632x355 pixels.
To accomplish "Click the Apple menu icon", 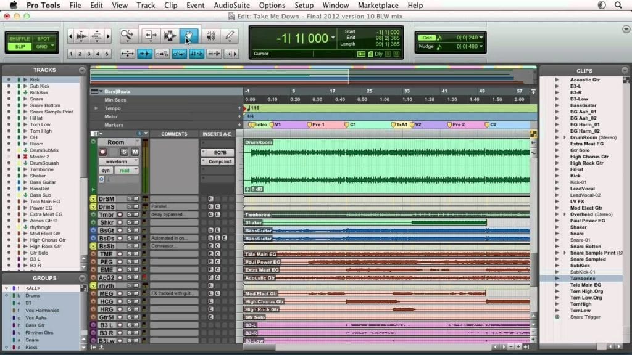I will (x=14, y=5).
